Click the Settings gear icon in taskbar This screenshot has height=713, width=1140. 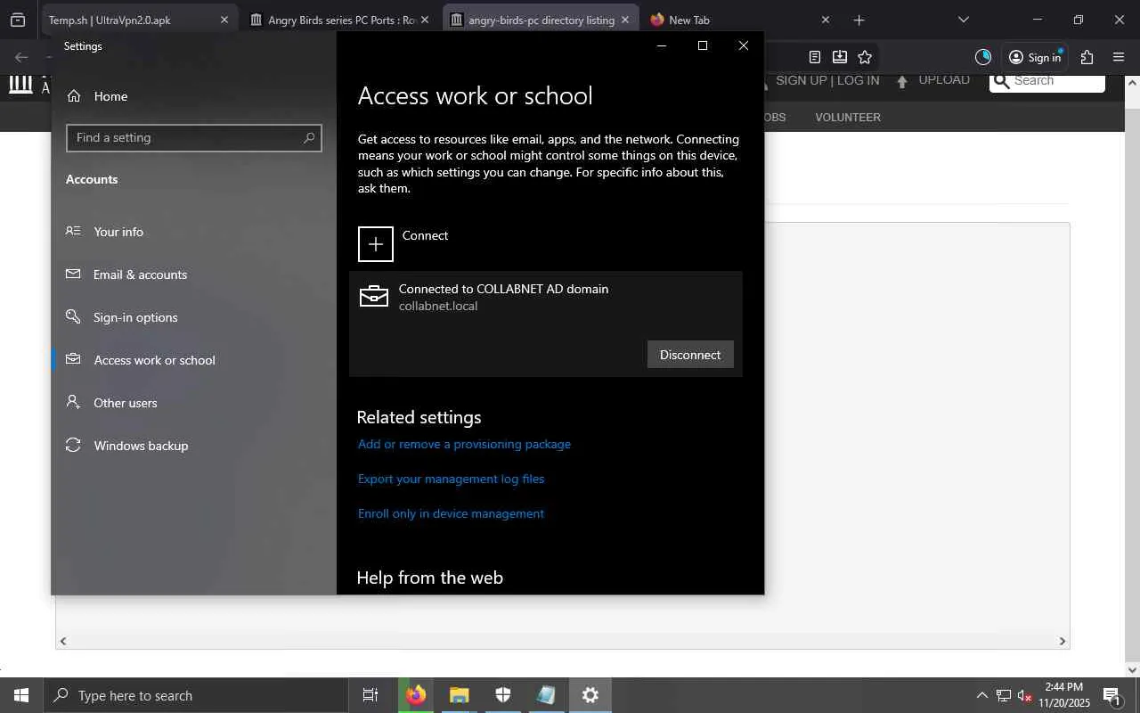pos(590,695)
